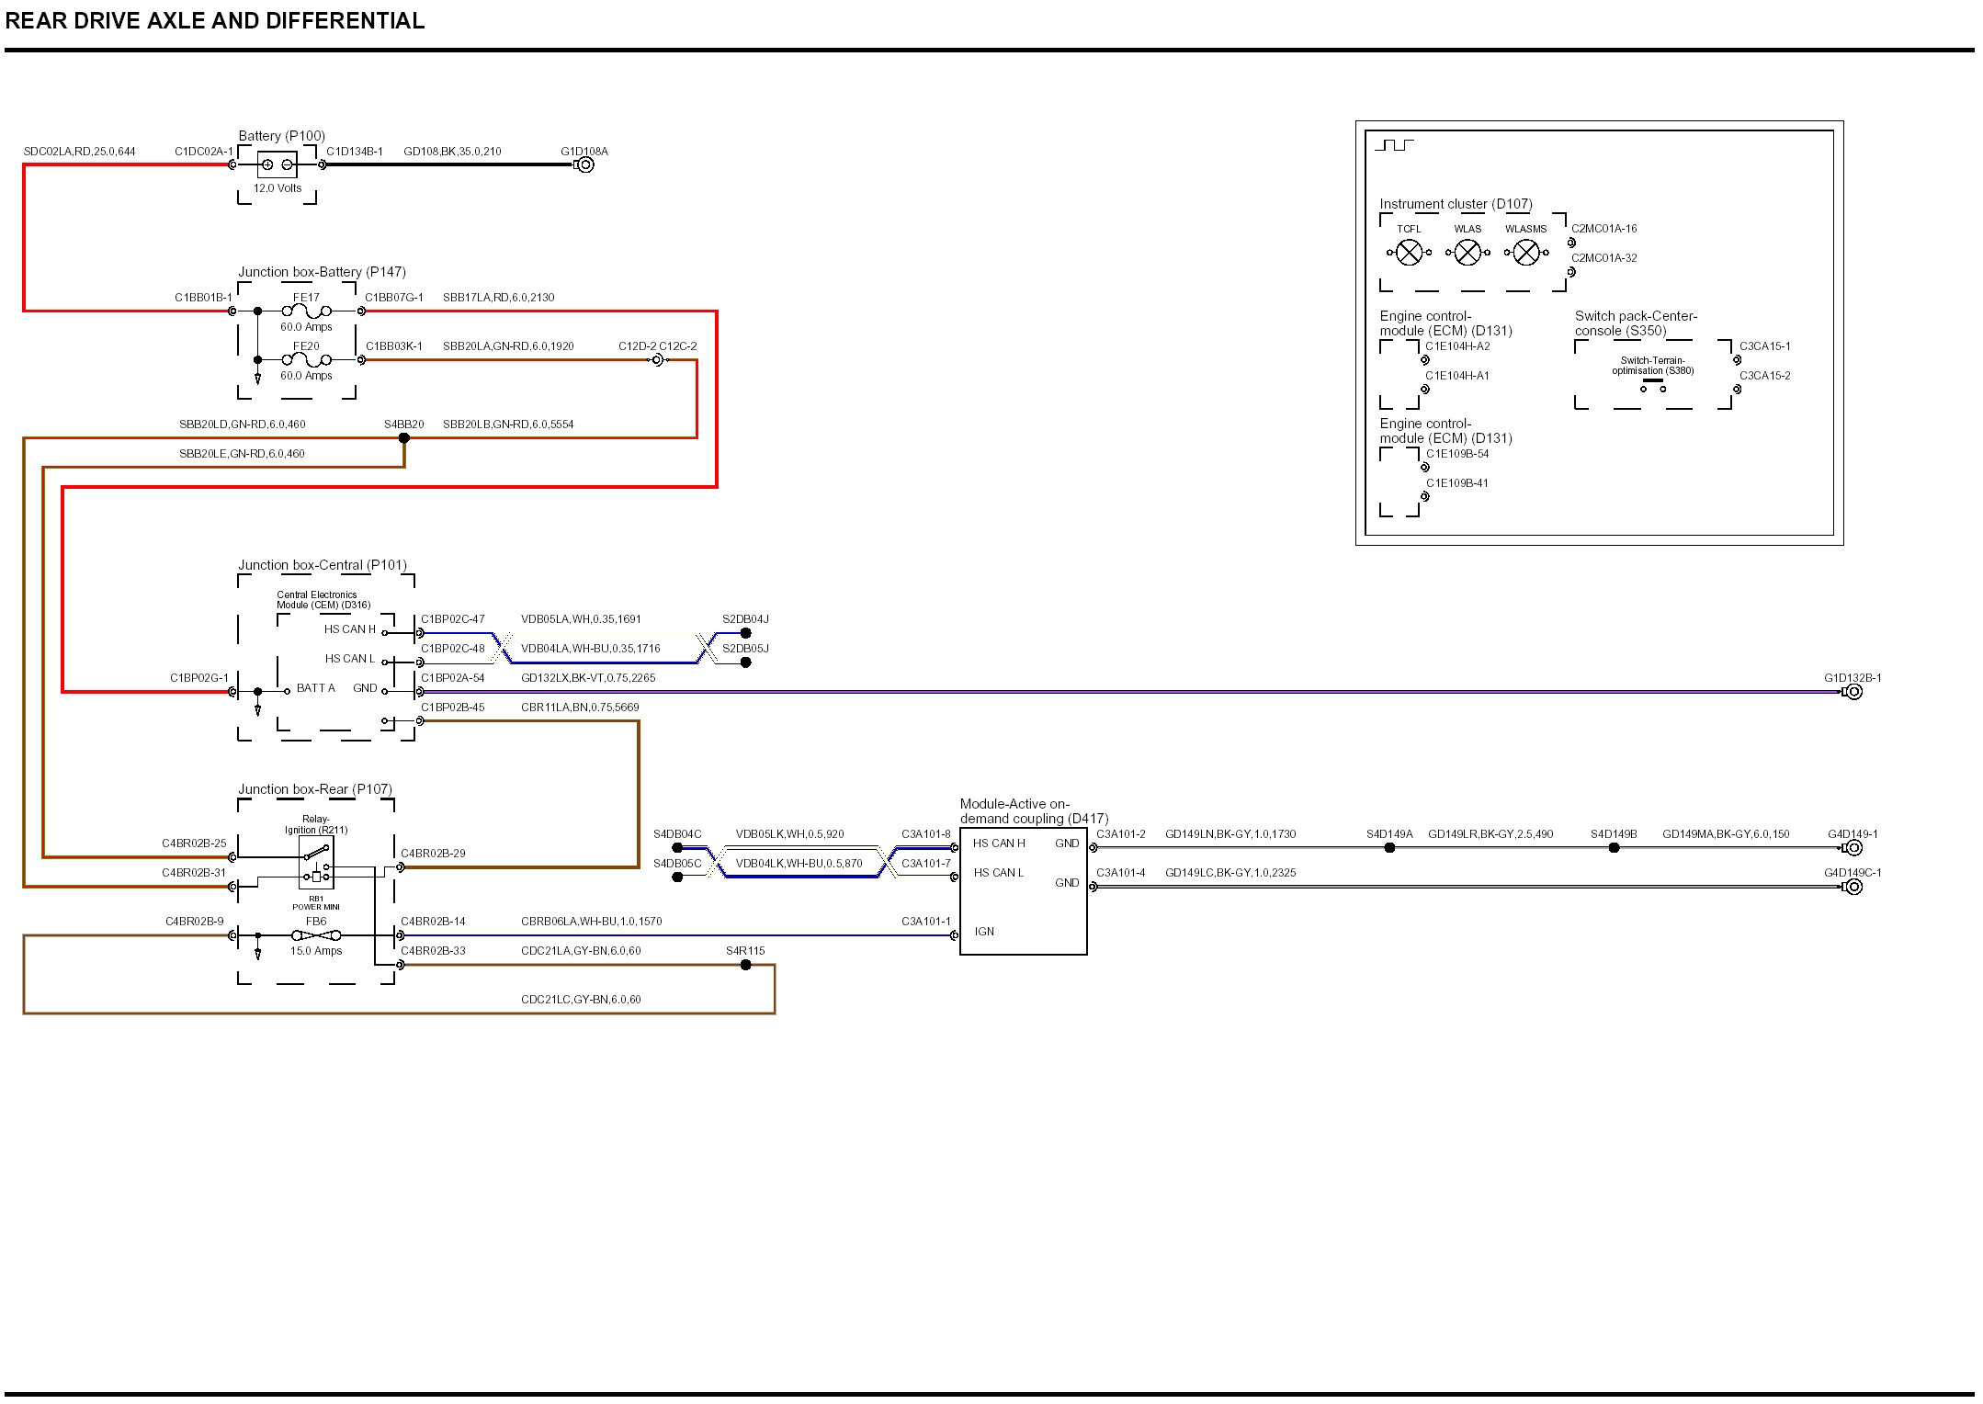Select the FE17 60 Amp fuse symbol
Screen dimensions: 1983x1404
pyautogui.click(x=306, y=311)
